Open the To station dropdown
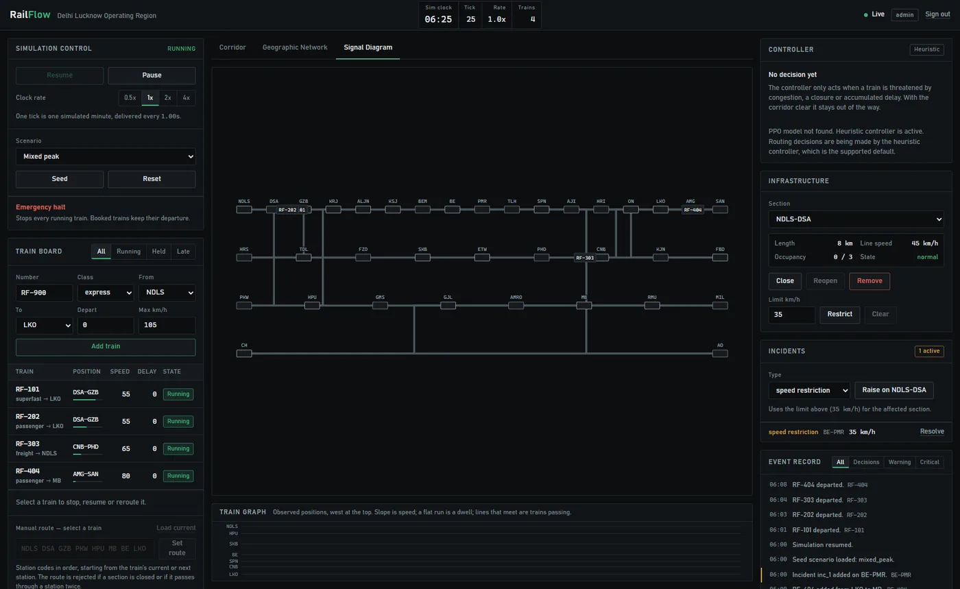Screen dimensions: 960x589 (44, 326)
